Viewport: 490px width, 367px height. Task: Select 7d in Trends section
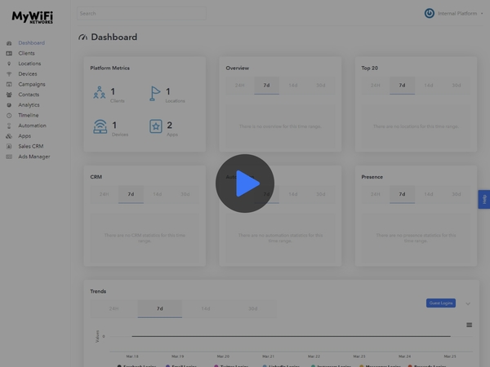click(160, 308)
